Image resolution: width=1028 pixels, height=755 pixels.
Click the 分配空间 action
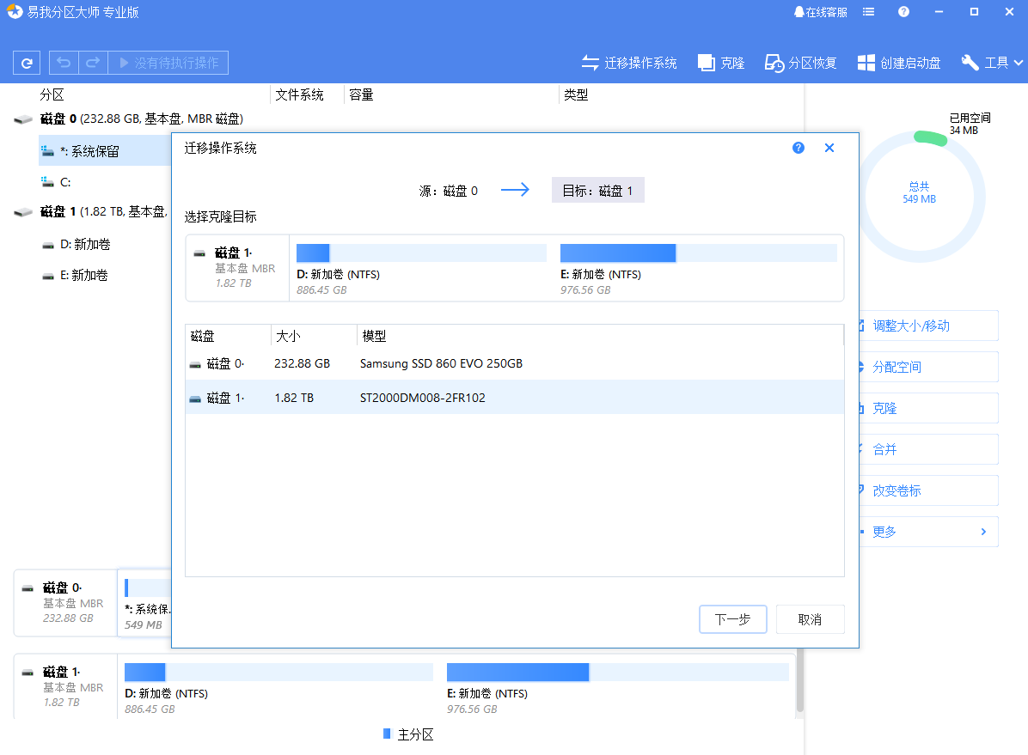coord(929,367)
